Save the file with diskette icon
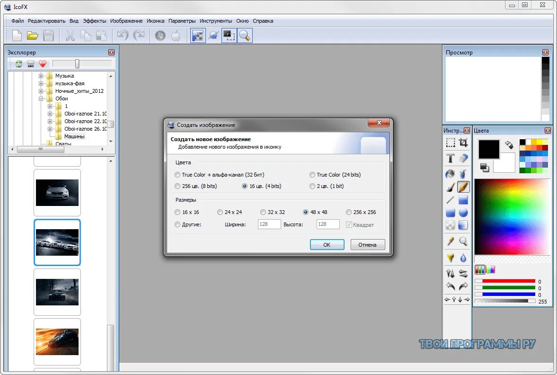 [48, 36]
